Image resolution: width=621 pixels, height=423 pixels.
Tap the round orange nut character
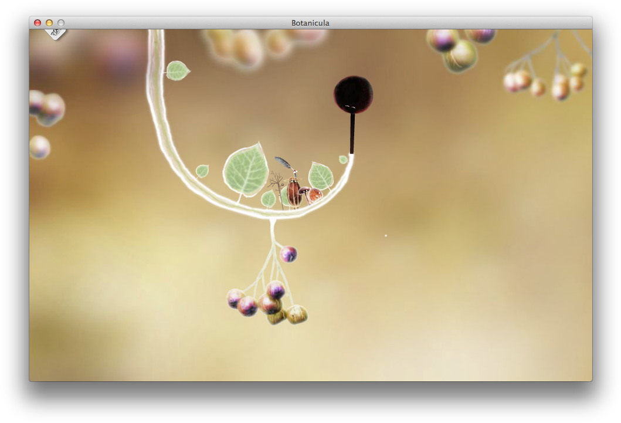tap(316, 195)
